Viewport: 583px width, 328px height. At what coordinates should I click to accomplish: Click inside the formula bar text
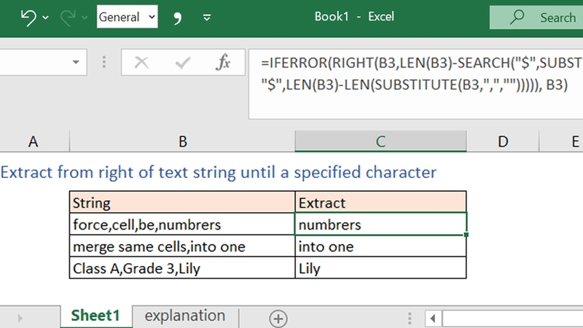pyautogui.click(x=415, y=84)
